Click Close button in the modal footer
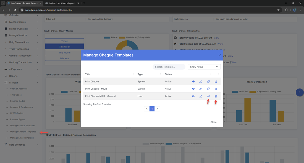Image resolution: width=304 pixels, height=163 pixels. point(213,122)
